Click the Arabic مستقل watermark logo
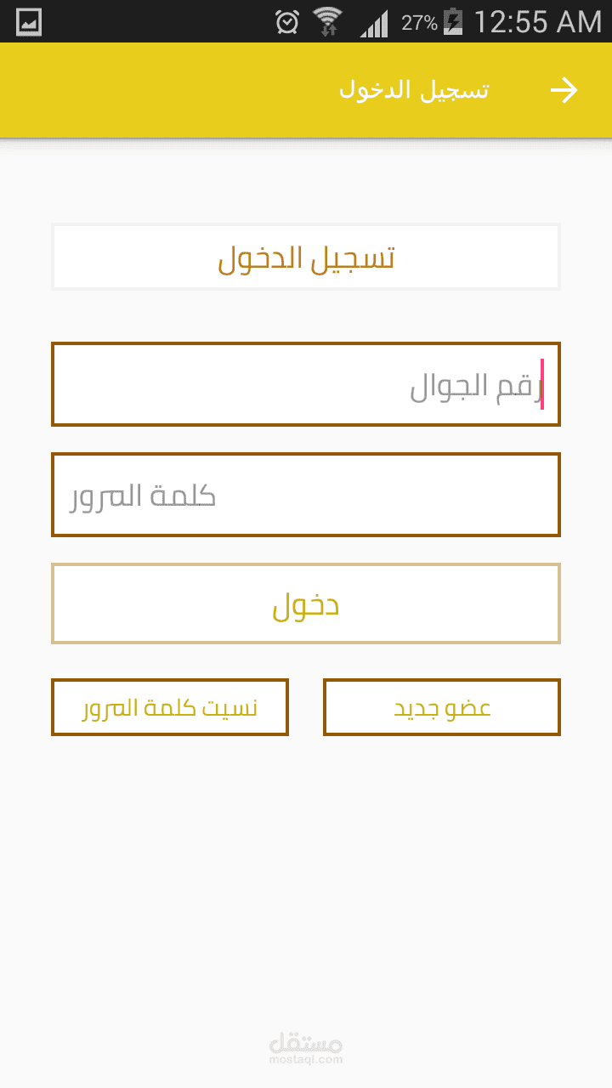This screenshot has width=612, height=1088. pos(305,1042)
